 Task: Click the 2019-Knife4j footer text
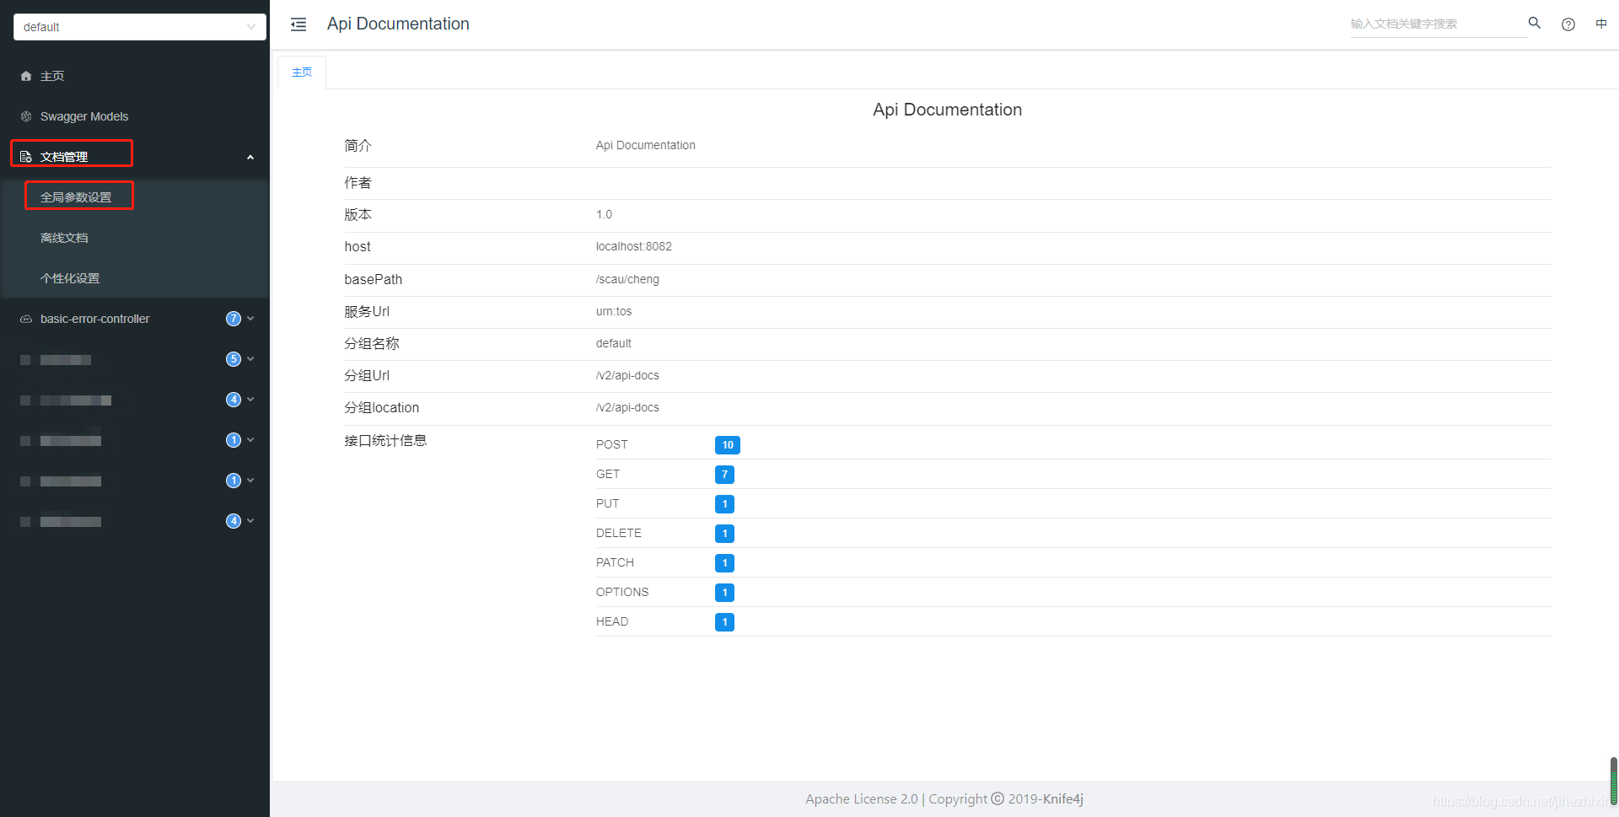[x=1046, y=799]
